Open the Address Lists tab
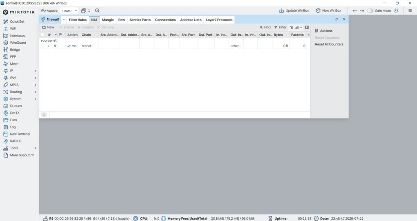The width and height of the screenshot is (417, 221). click(191, 20)
